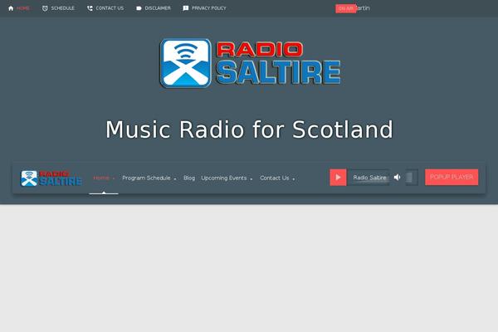Click the large Radio Saltire header logo

click(251, 63)
